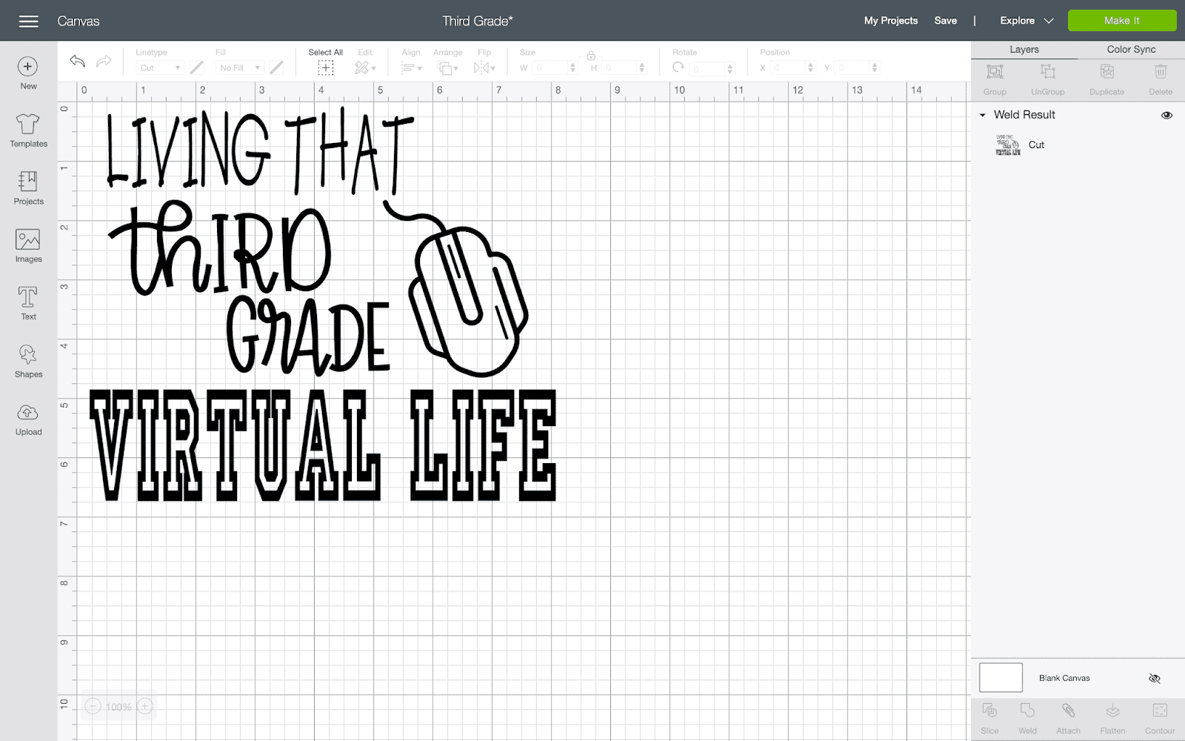Open the Linetype dropdown
The image size is (1185, 741).
click(x=159, y=67)
